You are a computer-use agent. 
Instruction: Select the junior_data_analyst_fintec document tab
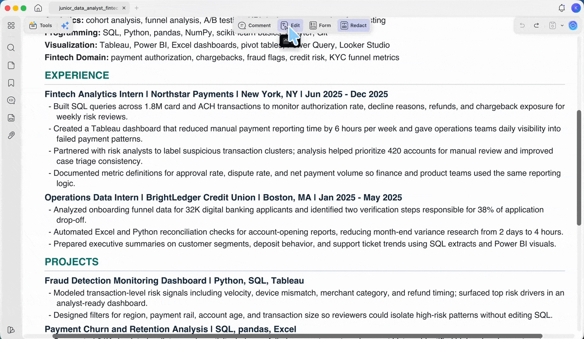[x=88, y=8]
